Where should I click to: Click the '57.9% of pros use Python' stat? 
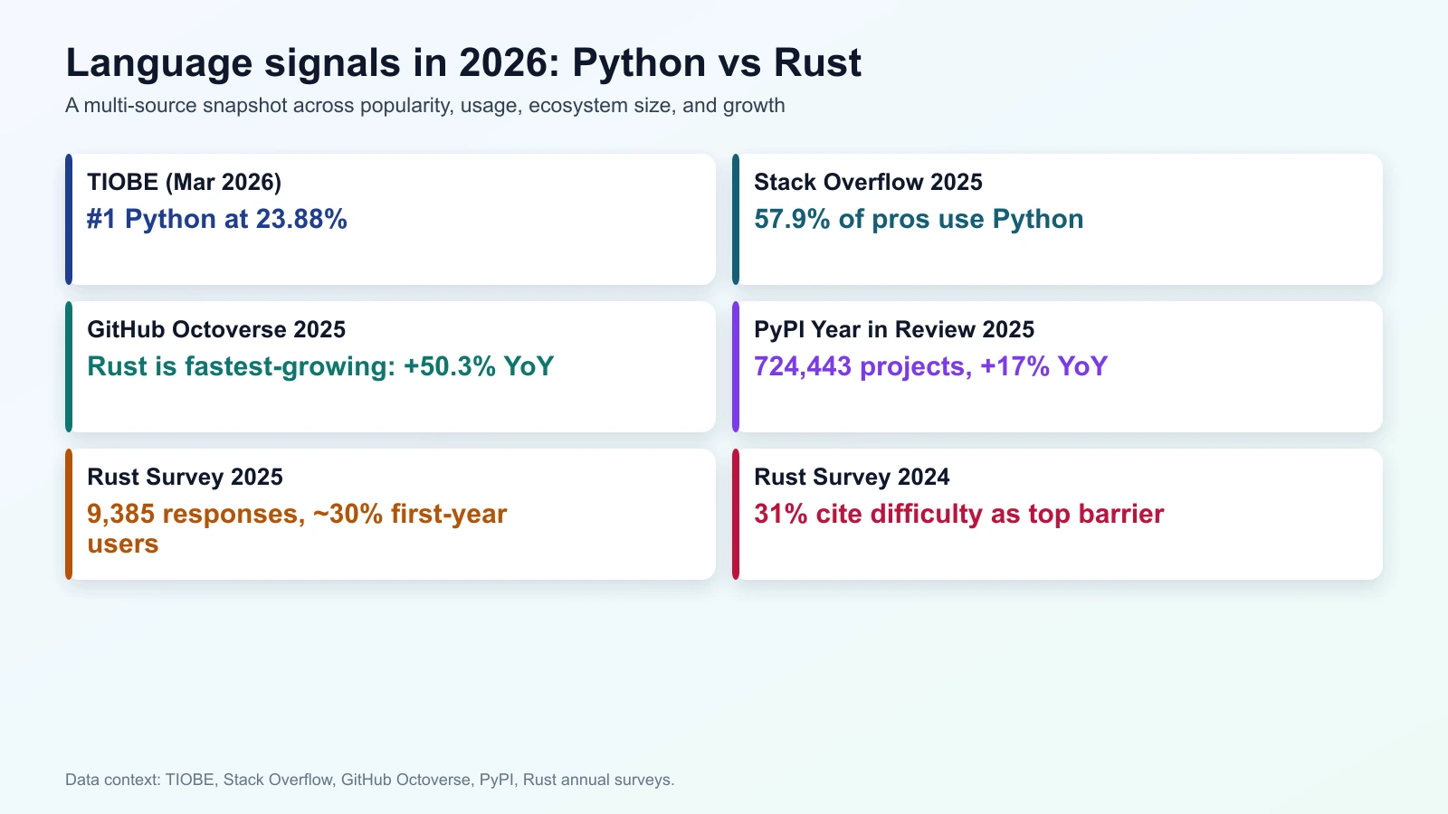coord(919,219)
